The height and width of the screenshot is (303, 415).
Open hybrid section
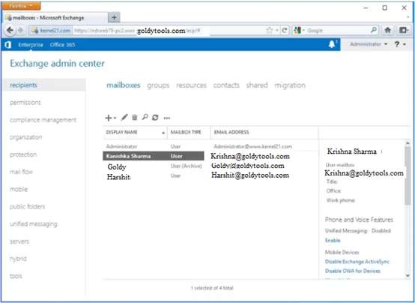[18, 259]
